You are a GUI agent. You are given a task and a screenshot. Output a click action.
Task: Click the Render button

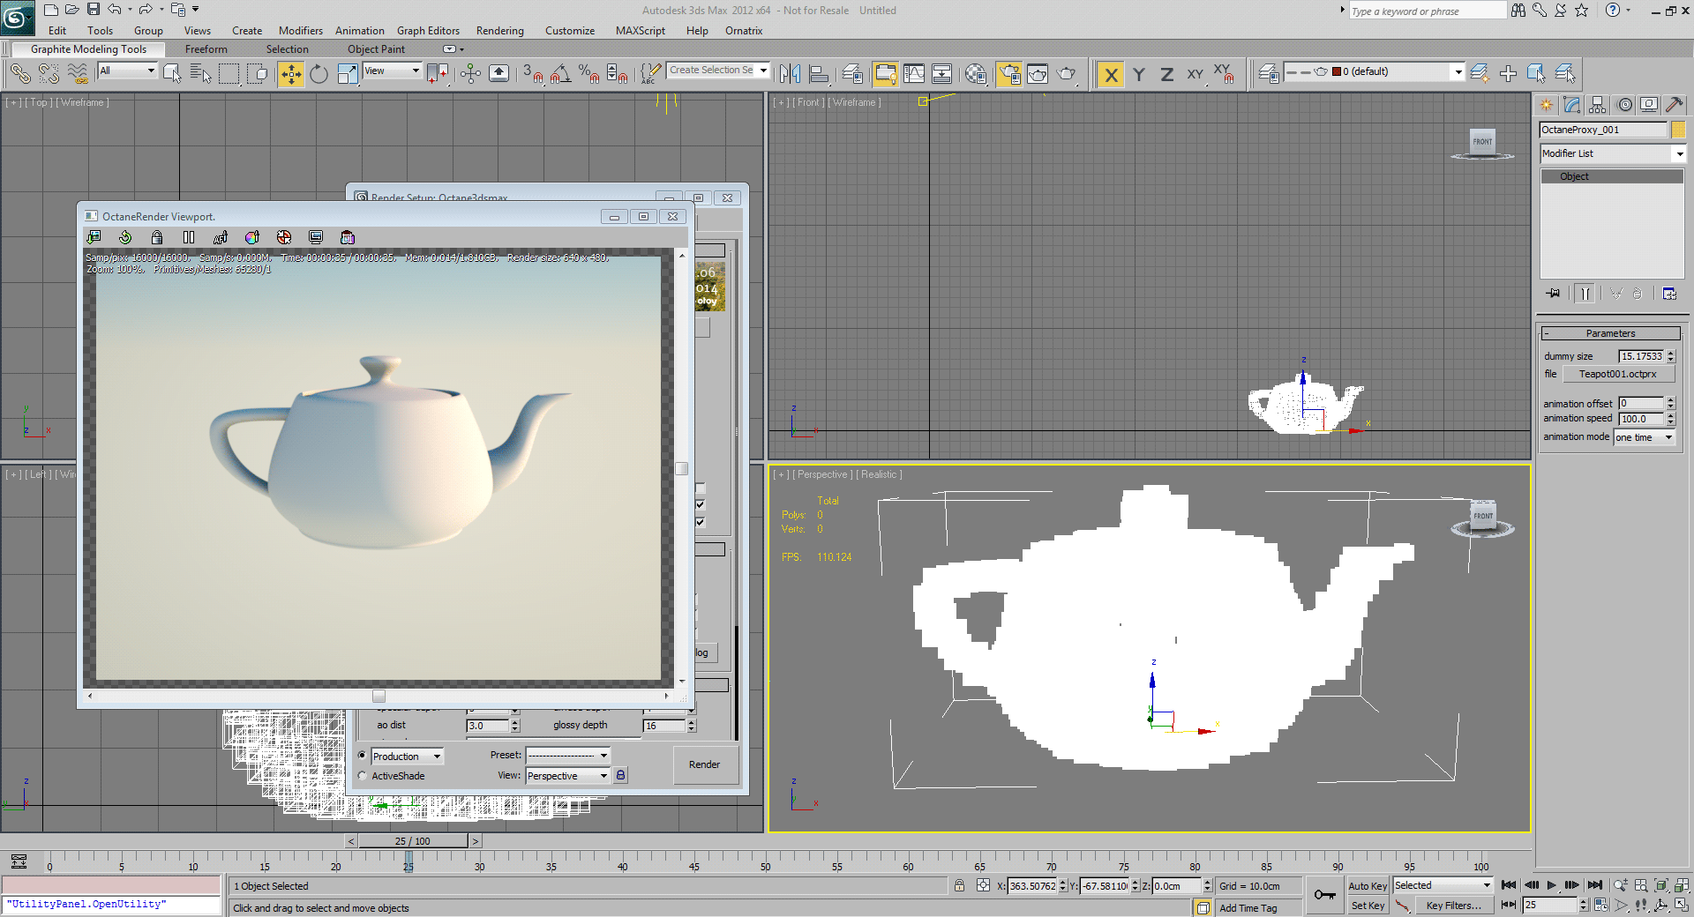(704, 764)
